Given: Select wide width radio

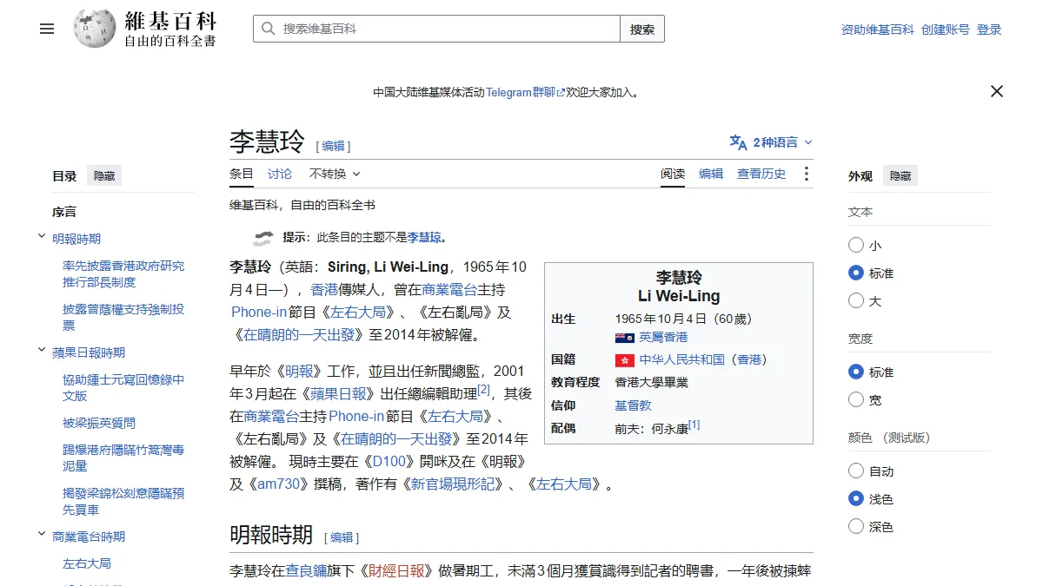Looking at the screenshot, I should point(856,400).
